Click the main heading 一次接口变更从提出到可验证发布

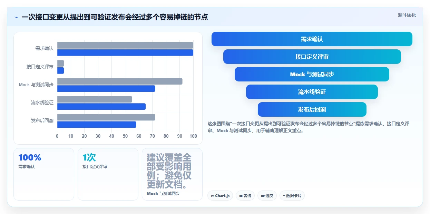[115, 17]
